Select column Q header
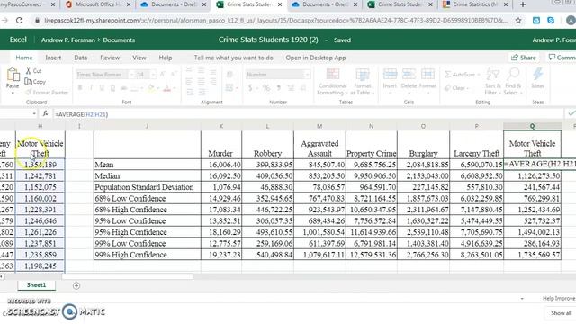Screen dimensions: 576x324 532,126
